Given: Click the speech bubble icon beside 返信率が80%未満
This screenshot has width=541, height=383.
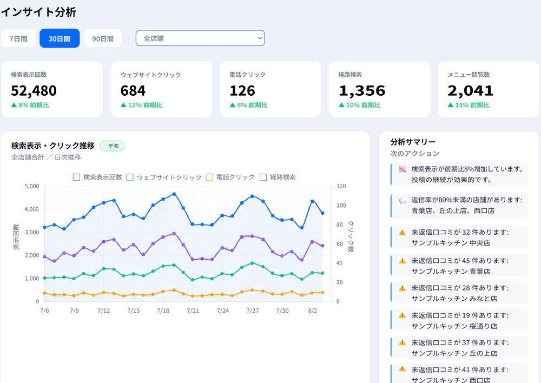Looking at the screenshot, I should [403, 201].
